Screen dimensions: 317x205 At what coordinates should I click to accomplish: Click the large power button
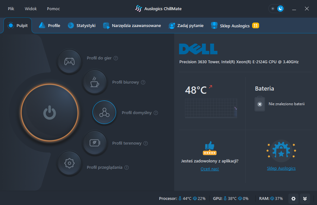coord(50,113)
